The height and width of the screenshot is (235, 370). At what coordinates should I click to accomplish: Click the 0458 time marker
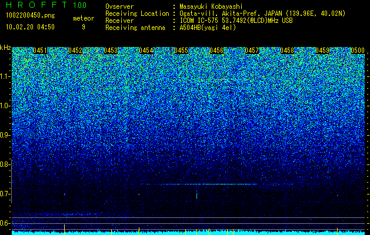pyautogui.click(x=287, y=51)
